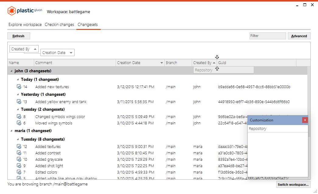Screen dimensions: 318x194
Task: Click the changeset icon for row 12
Action: [x=19, y=147]
